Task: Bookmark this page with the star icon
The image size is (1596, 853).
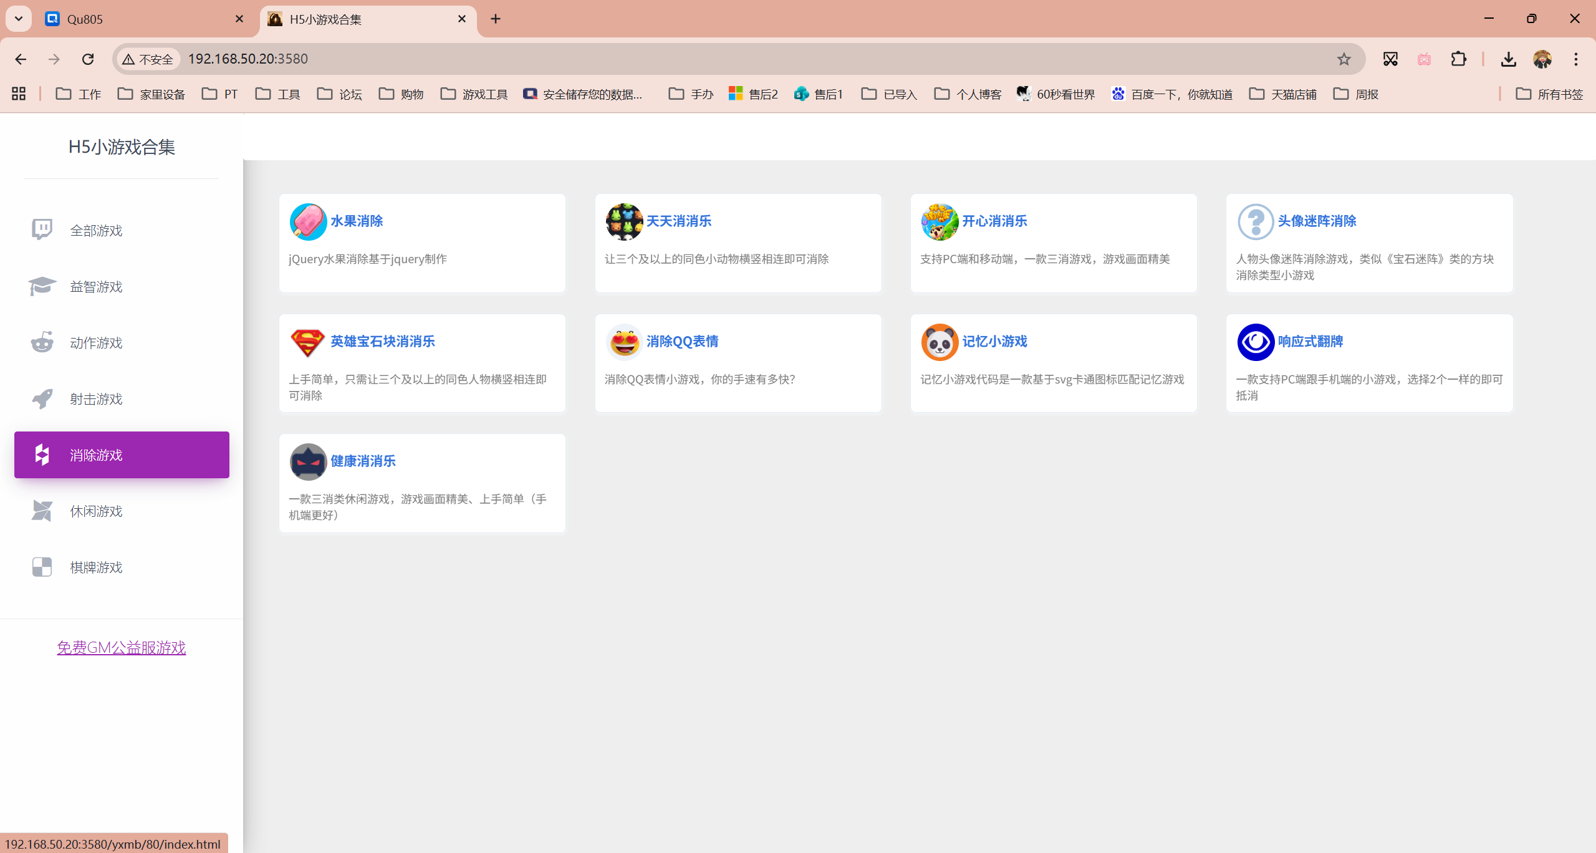Action: point(1344,59)
